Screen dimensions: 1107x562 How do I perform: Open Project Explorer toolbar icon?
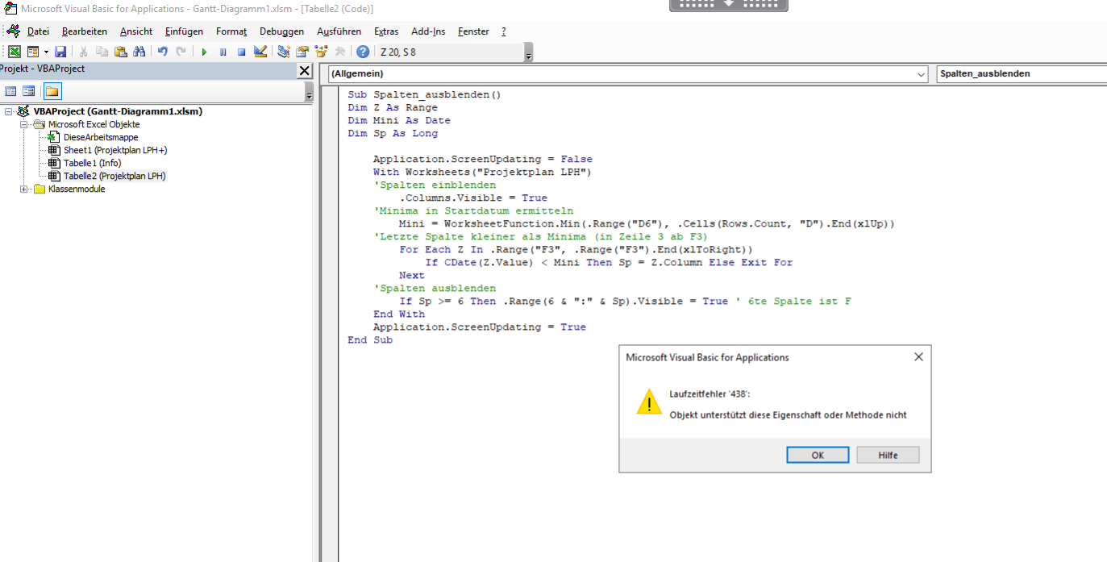284,52
